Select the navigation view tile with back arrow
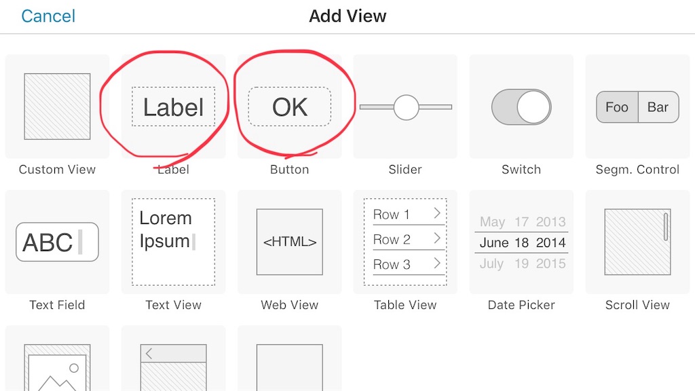Image resolution: width=695 pixels, height=391 pixels. coord(173,358)
